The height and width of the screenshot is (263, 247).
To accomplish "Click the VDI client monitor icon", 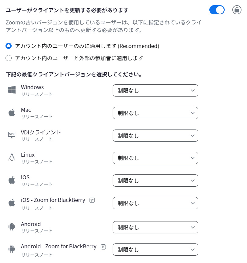I will pos(12,135).
